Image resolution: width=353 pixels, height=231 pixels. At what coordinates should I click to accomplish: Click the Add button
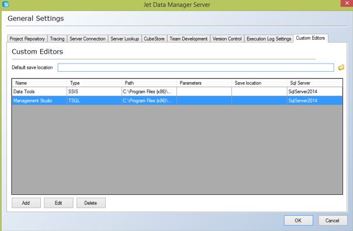[26, 202]
